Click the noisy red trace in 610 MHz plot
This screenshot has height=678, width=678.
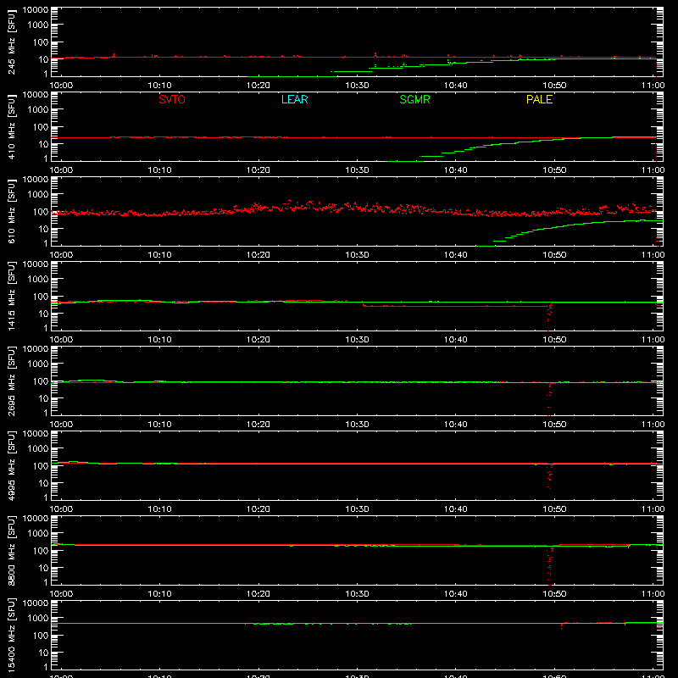click(x=354, y=209)
